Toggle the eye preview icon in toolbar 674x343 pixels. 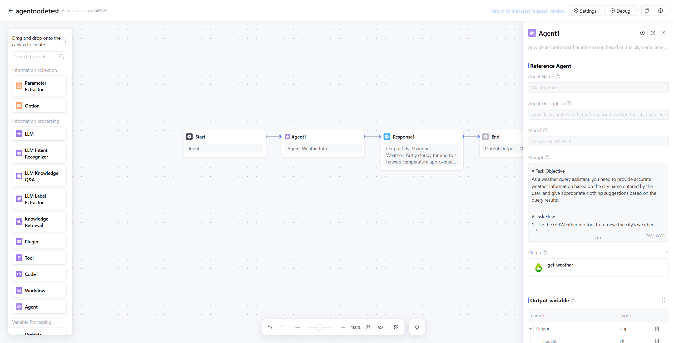click(380, 327)
